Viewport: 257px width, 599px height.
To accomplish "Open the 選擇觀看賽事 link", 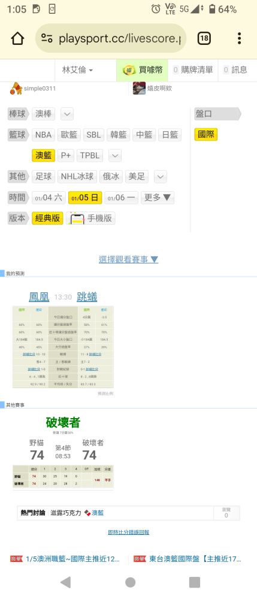I will (128, 260).
